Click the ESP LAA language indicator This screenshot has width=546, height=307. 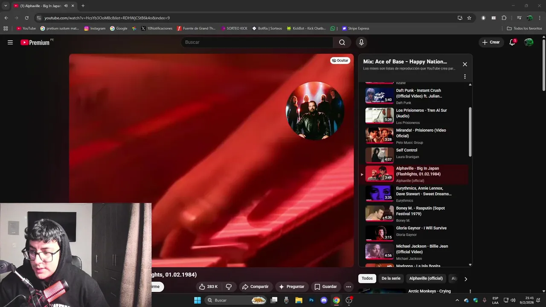[495, 300]
